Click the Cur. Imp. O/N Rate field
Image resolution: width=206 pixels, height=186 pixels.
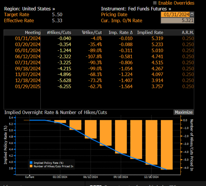(177, 21)
